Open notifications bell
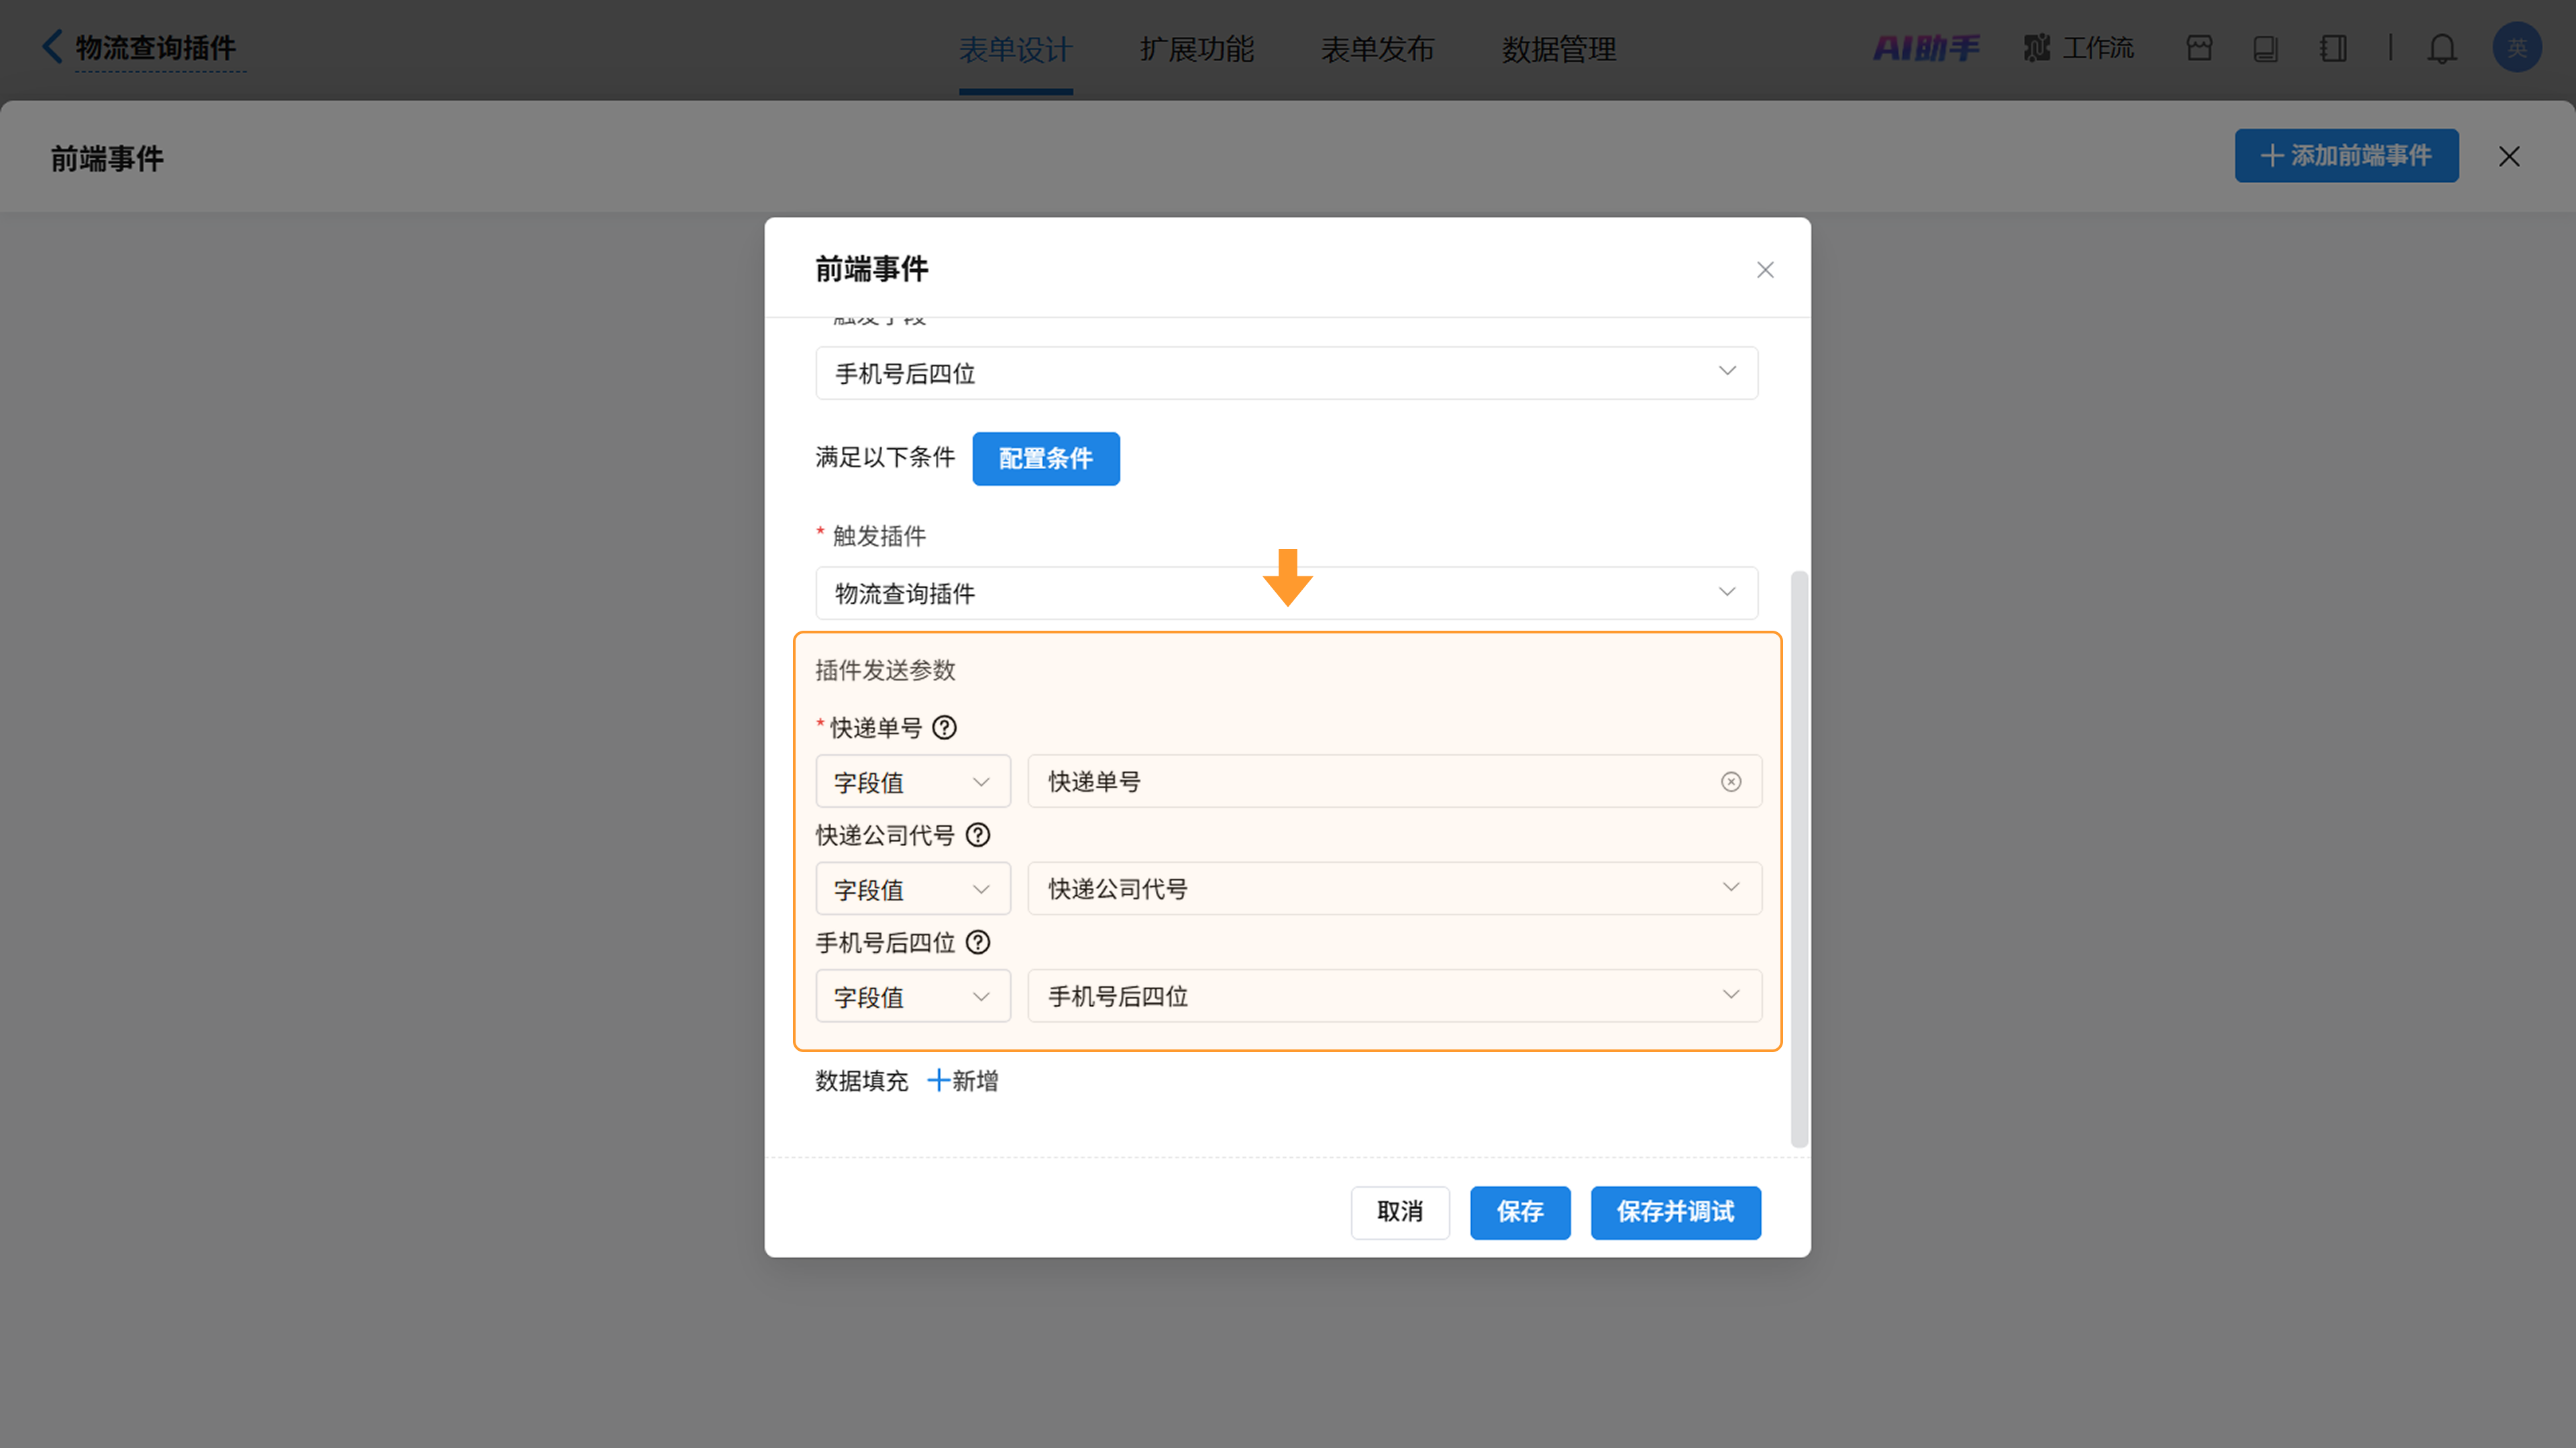This screenshot has height=1448, width=2576. [2442, 48]
